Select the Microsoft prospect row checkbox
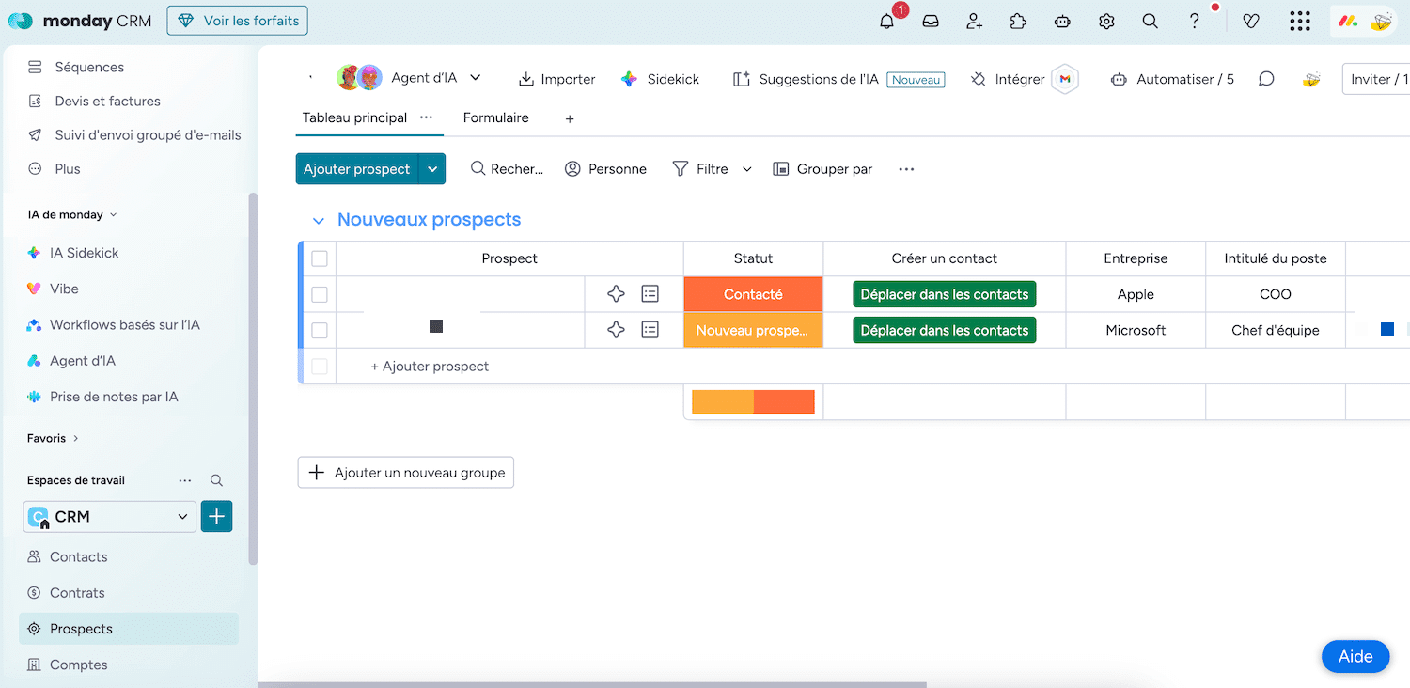 320,330
